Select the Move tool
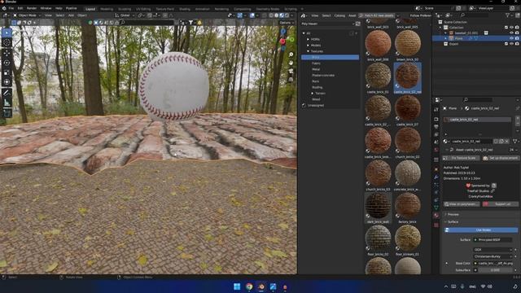 (7, 53)
